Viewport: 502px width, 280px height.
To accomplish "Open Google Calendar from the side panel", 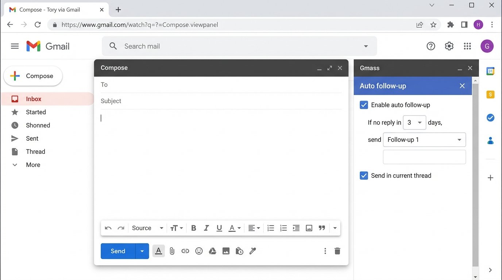I will click(x=490, y=71).
